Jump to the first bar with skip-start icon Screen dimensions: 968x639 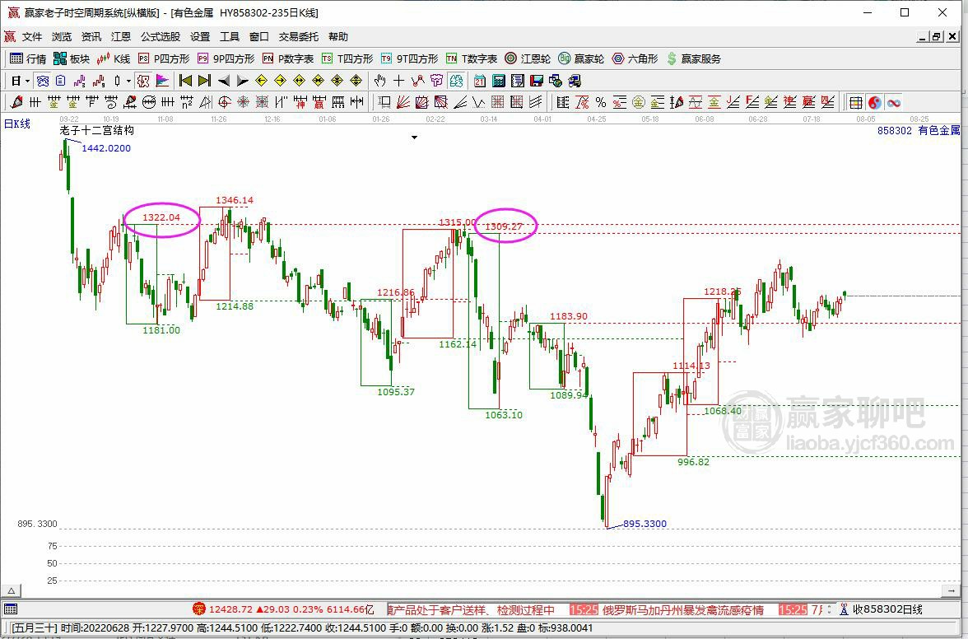pyautogui.click(x=185, y=81)
